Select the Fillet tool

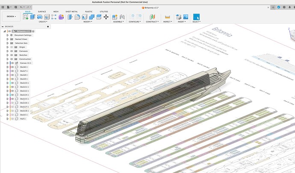pos(77,17)
